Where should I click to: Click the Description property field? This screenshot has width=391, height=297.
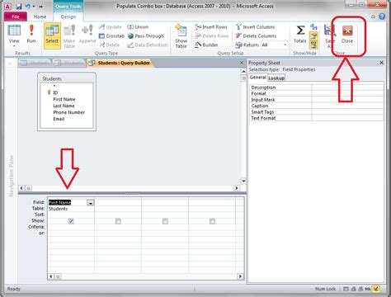[347, 87]
